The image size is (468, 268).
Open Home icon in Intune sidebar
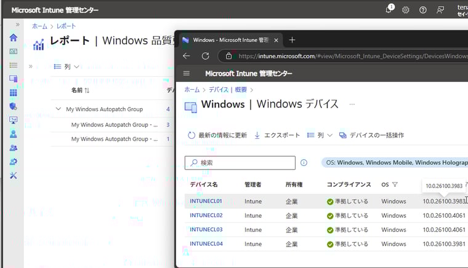[x=14, y=37]
